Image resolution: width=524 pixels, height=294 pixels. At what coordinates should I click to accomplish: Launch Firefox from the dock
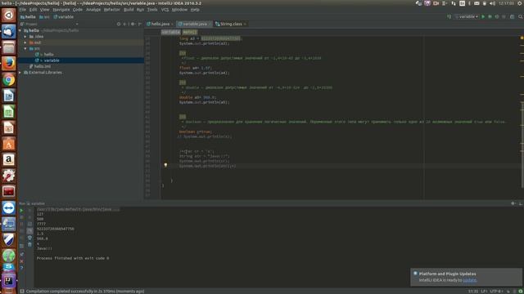click(x=9, y=64)
